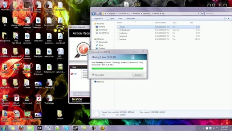Select the the sound.mp3 desktop file

click(x=60, y=39)
